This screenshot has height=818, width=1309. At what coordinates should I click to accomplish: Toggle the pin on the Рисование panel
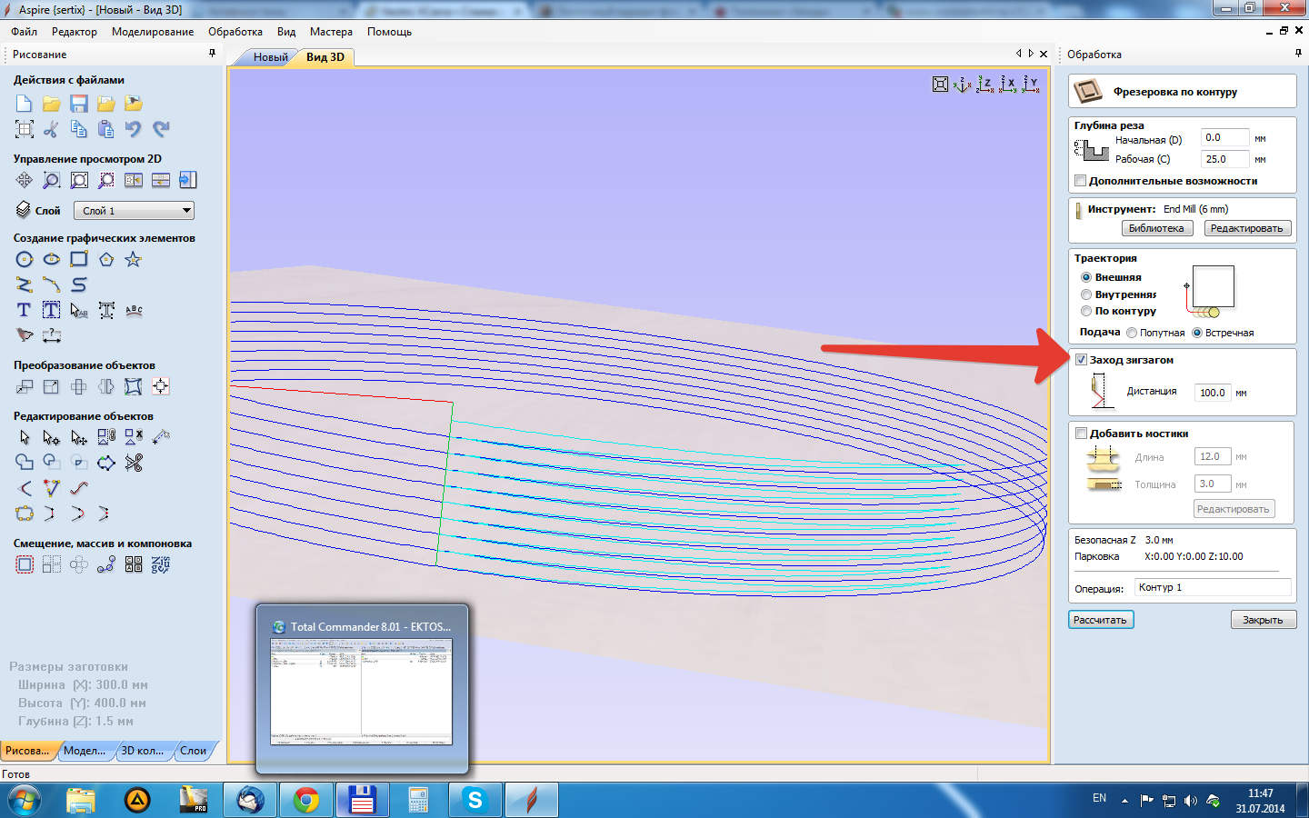pos(213,54)
